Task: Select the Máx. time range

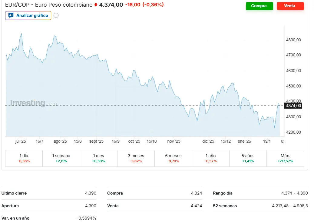Action: [x=285, y=158]
